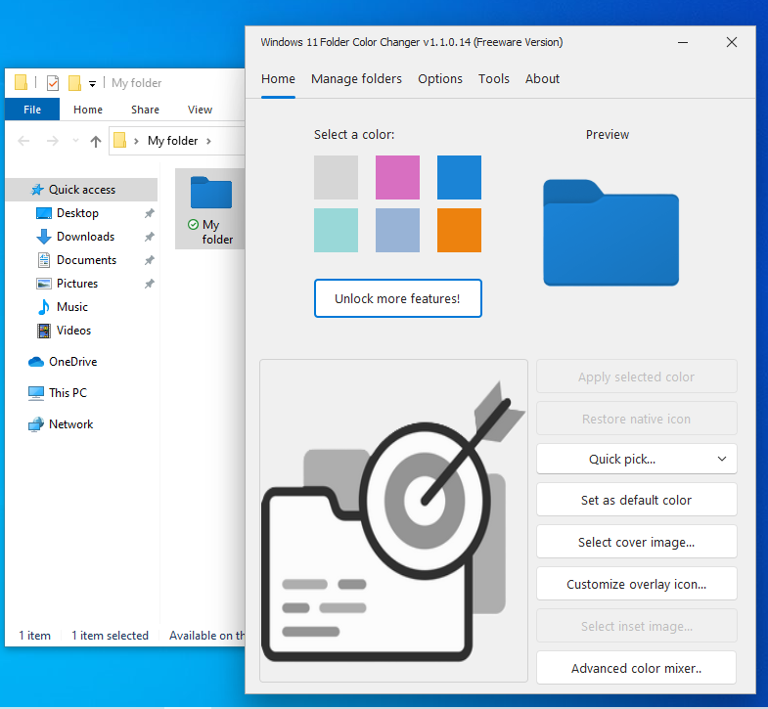Open the Advanced color mixer
The height and width of the screenshot is (709, 768).
tap(636, 668)
